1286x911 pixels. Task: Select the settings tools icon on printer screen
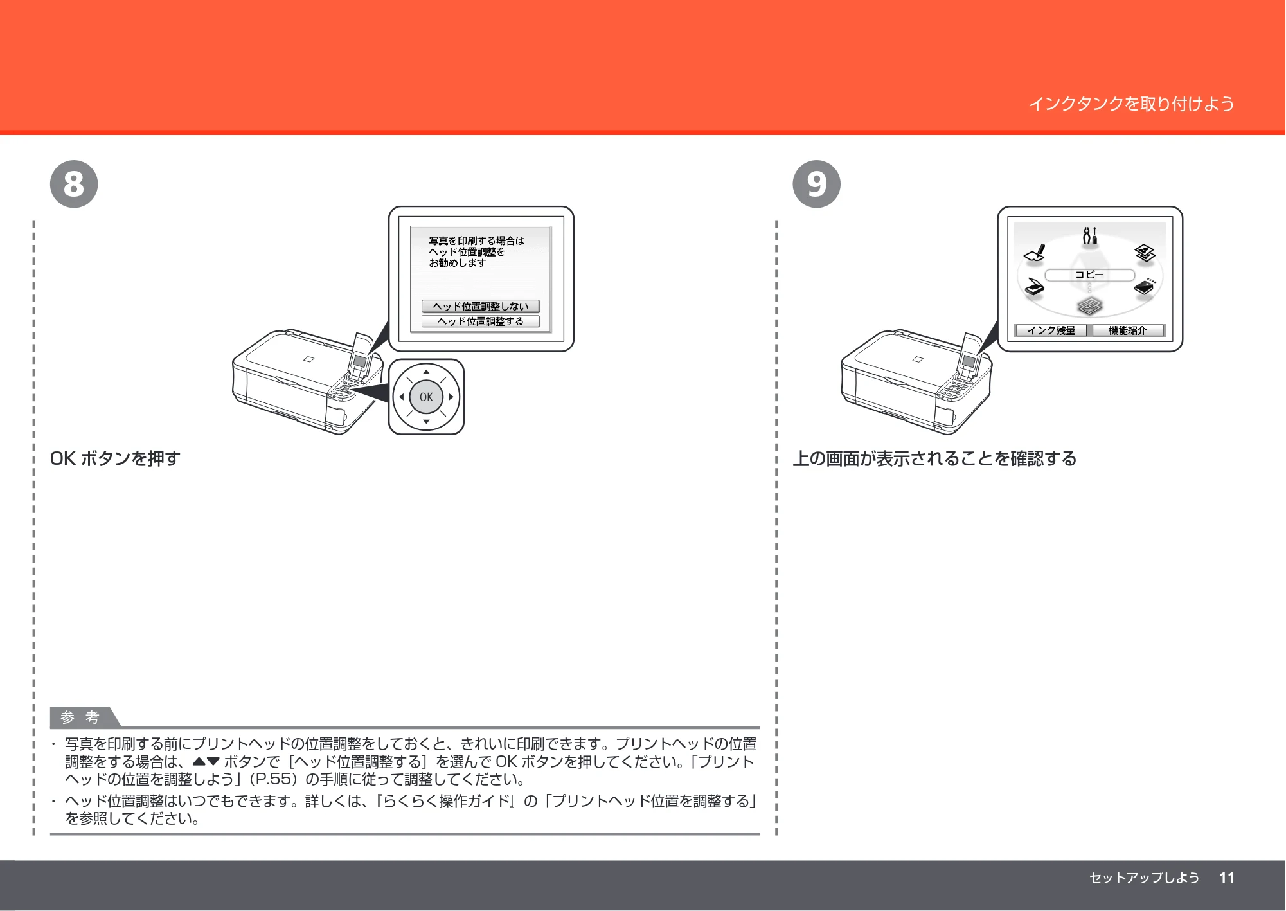(1089, 236)
